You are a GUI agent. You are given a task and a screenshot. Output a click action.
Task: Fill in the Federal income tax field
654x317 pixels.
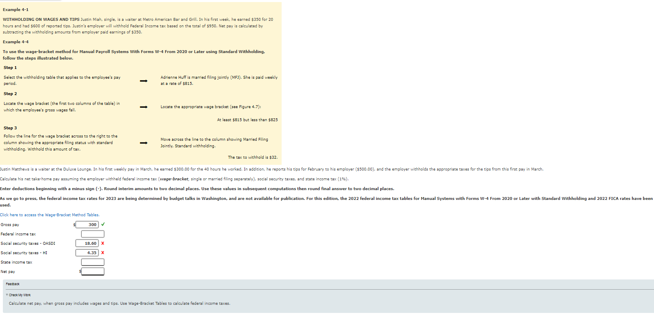pyautogui.click(x=93, y=234)
